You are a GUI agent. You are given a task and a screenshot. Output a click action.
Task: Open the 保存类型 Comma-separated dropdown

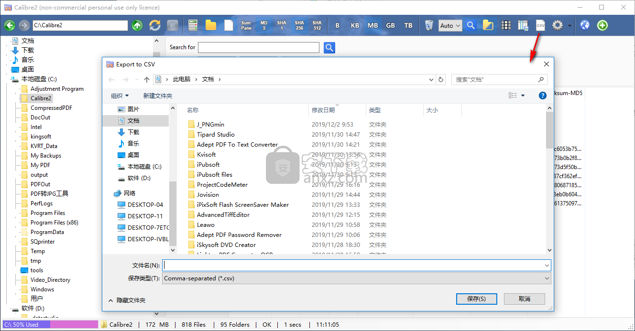357,278
